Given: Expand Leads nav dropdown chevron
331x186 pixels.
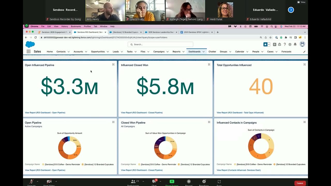Looking at the screenshot, I should click(x=122, y=52).
